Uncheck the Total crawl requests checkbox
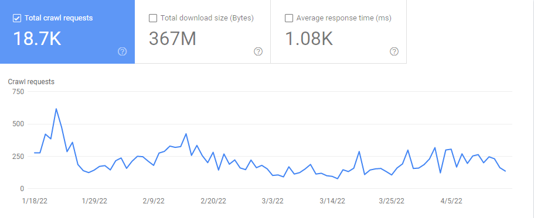This screenshot has height=218, width=534. (16, 18)
